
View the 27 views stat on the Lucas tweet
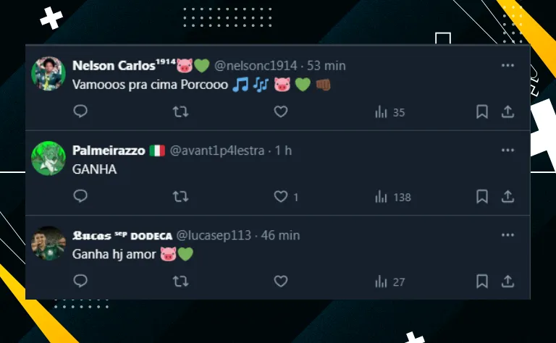pos(389,282)
